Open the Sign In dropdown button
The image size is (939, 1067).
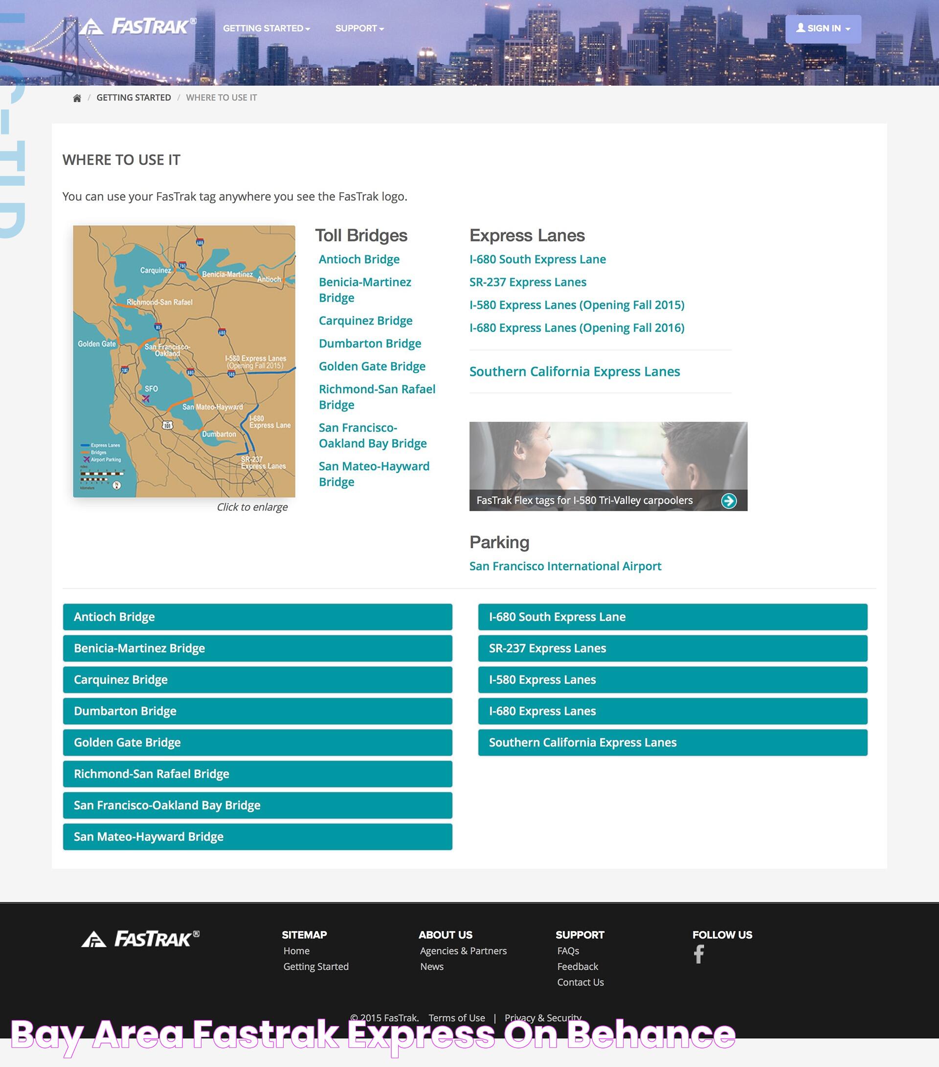[823, 29]
